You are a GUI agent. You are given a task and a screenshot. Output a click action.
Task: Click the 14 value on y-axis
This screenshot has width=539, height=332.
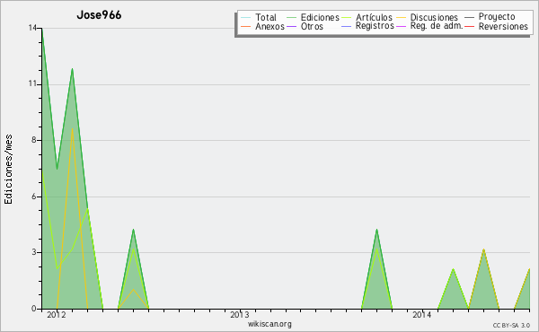[32, 28]
